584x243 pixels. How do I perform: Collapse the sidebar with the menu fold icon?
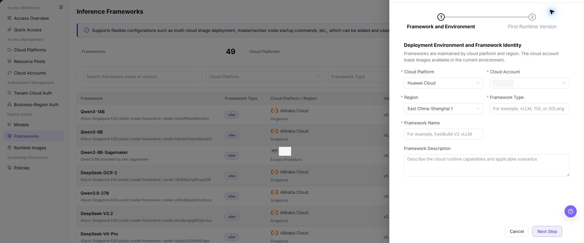point(61,7)
